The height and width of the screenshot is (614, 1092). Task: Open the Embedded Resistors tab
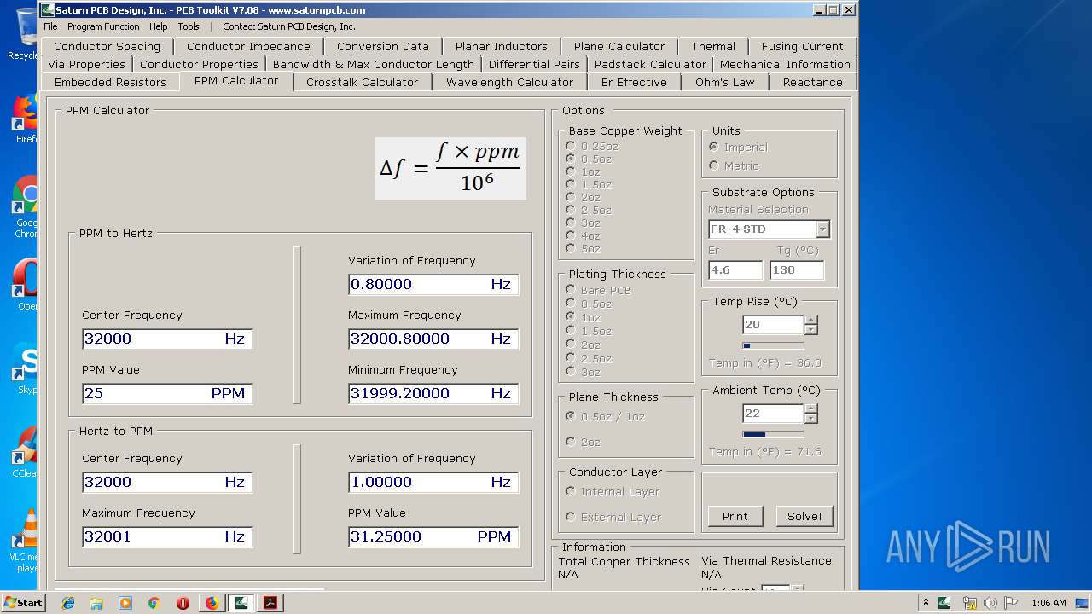click(x=110, y=82)
